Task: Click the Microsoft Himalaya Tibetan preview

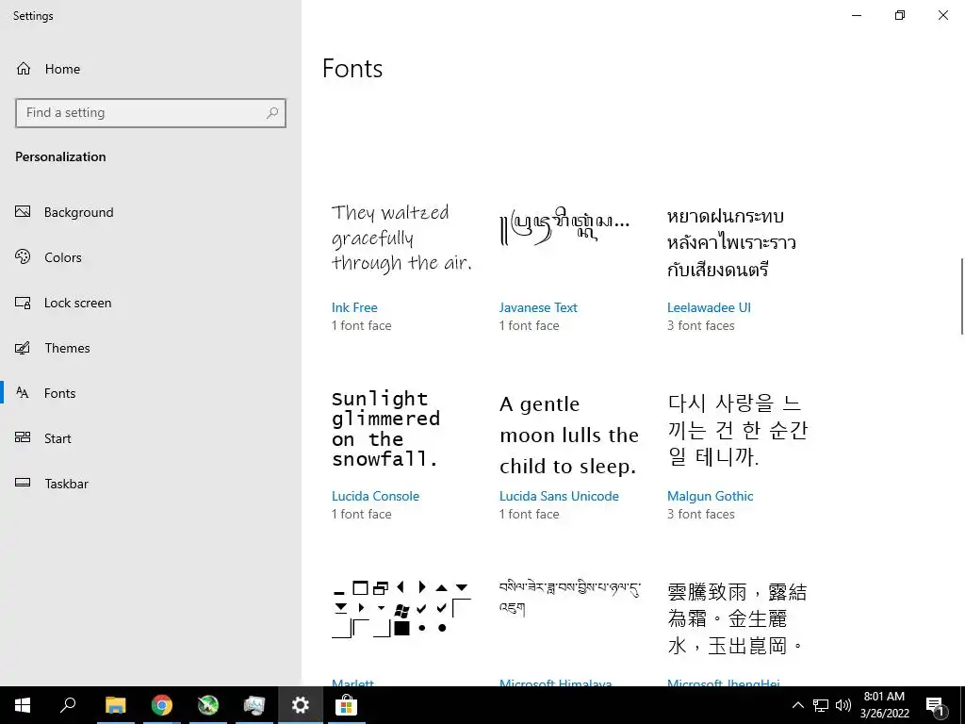Action: coord(570,598)
